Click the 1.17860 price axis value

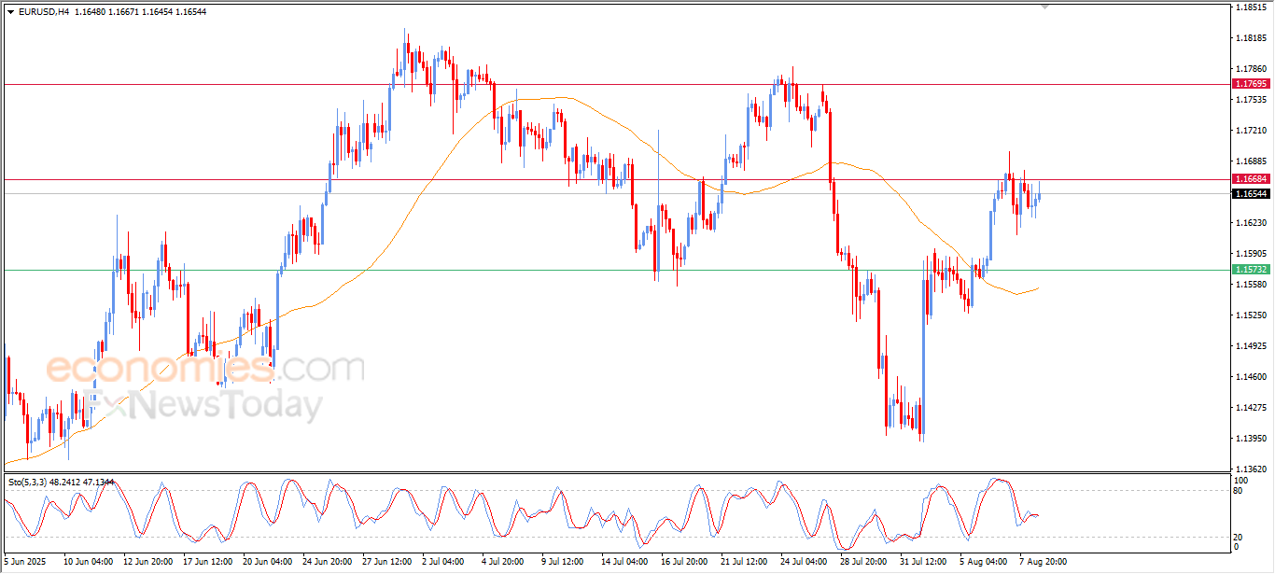1250,69
